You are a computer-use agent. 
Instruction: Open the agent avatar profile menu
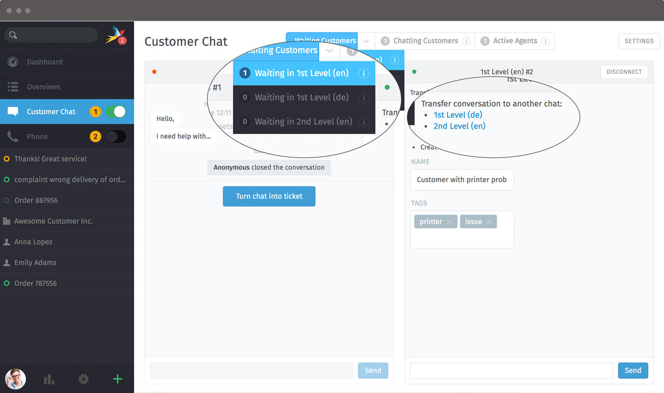coord(16,379)
